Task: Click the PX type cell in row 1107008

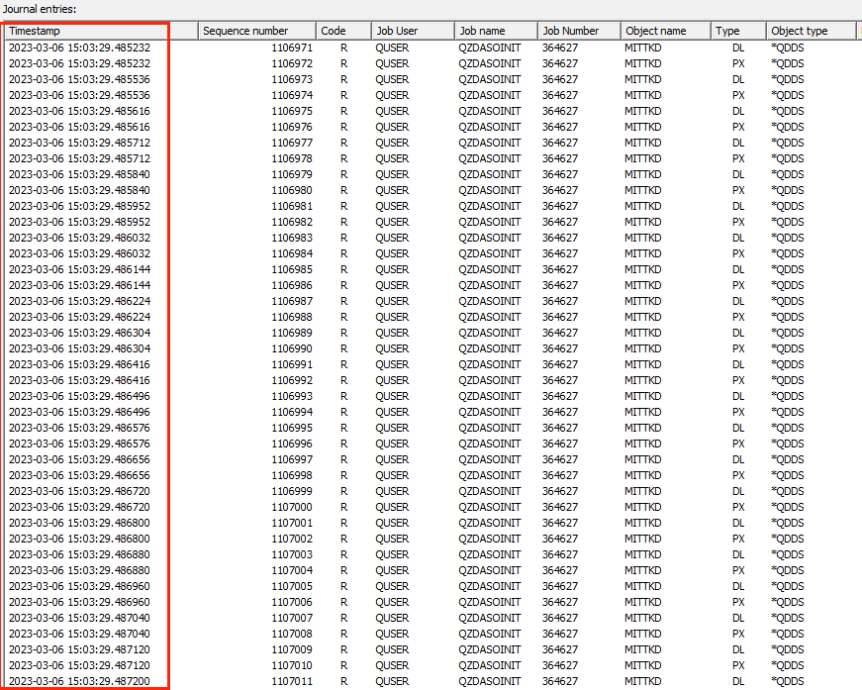Action: pos(738,634)
